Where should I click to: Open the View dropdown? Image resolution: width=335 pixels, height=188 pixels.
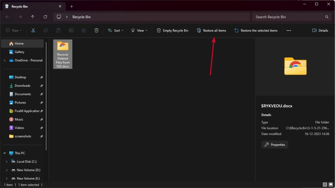tap(139, 30)
